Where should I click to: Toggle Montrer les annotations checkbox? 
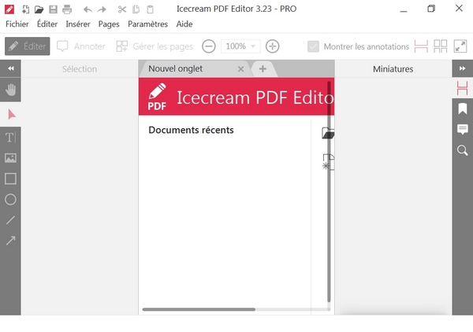pyautogui.click(x=313, y=46)
